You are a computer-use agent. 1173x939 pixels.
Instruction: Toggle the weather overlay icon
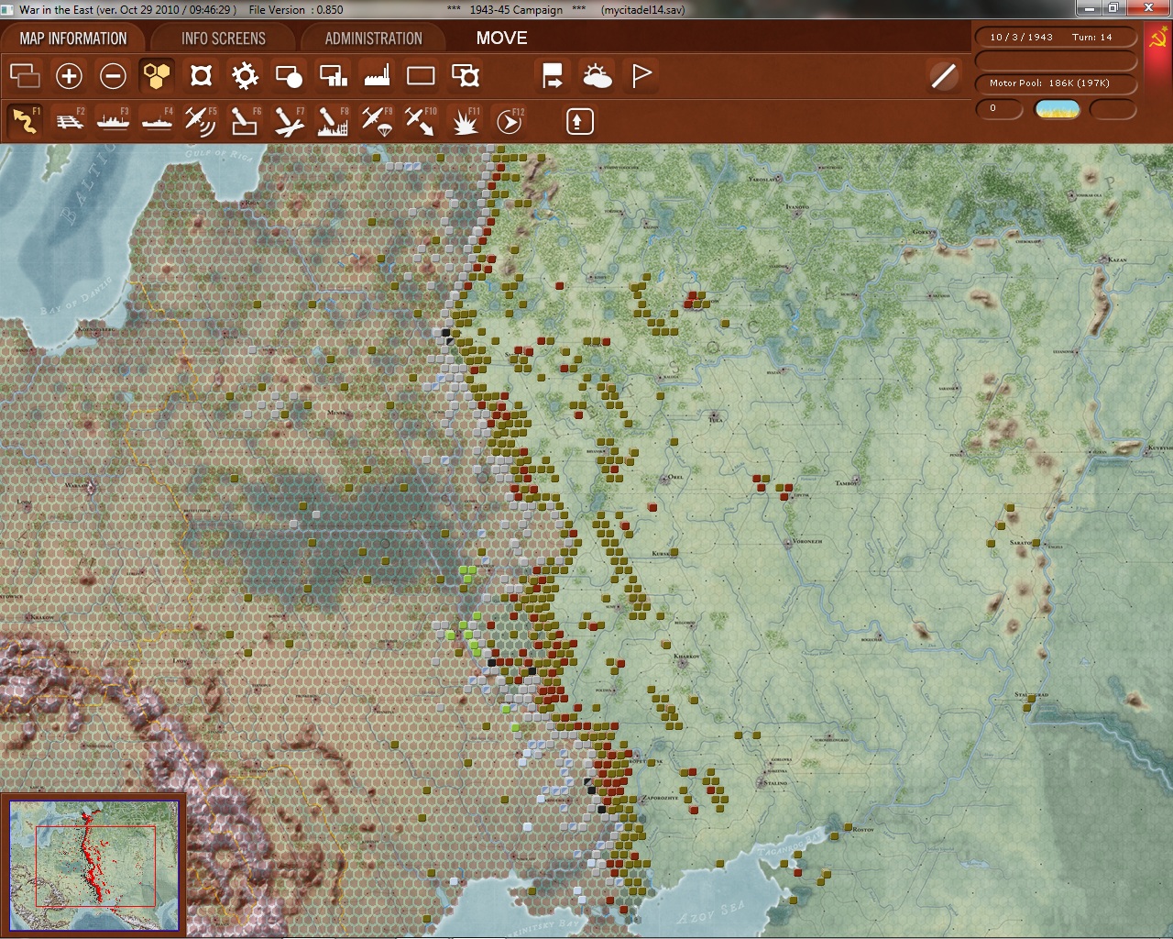click(x=597, y=76)
